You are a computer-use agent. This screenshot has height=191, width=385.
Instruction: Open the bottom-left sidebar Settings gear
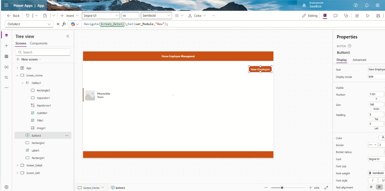tap(6, 187)
